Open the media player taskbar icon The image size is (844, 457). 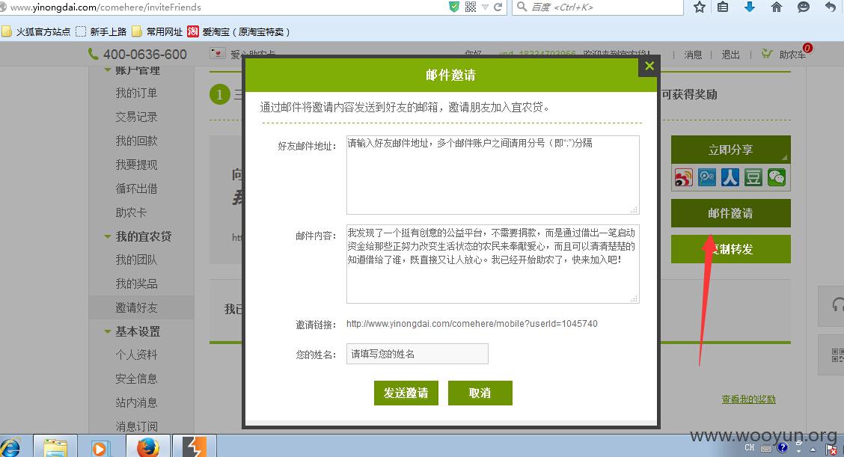click(x=100, y=448)
